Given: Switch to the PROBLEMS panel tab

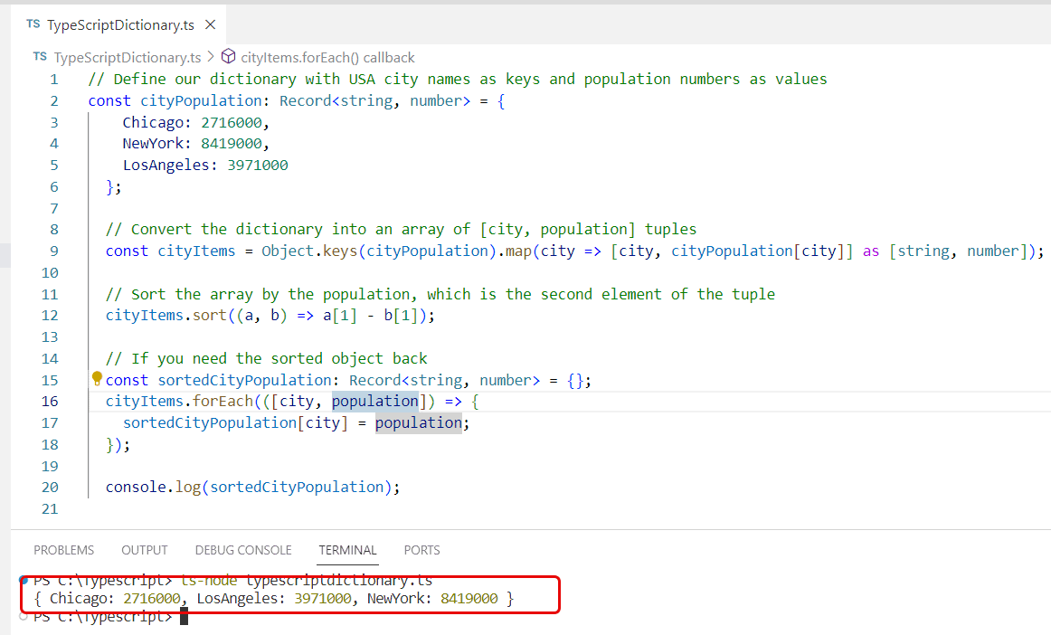Looking at the screenshot, I should 63,550.
